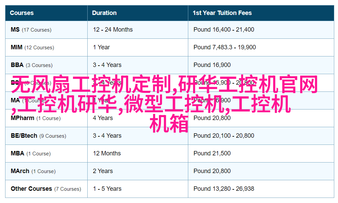Viewport: 338px width, 203px height.
Task: Click "Pound 16,900" in the BBA row
Action: (212, 65)
